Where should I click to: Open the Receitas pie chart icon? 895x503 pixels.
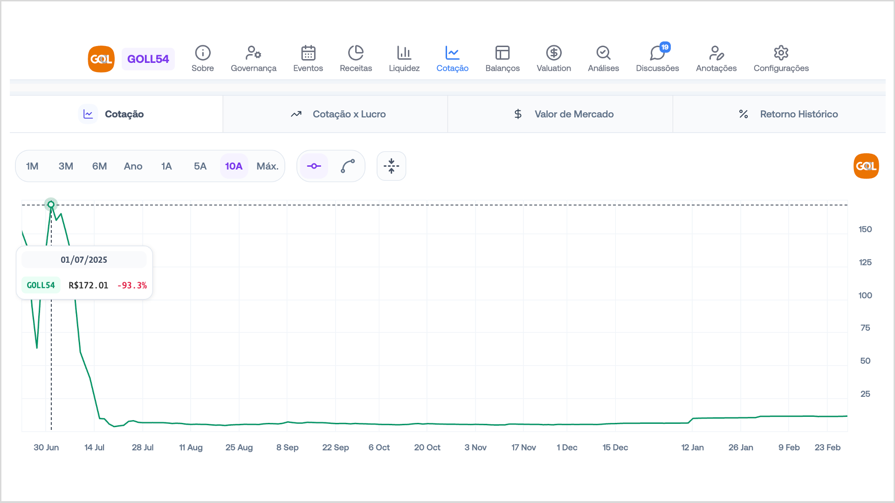356,53
